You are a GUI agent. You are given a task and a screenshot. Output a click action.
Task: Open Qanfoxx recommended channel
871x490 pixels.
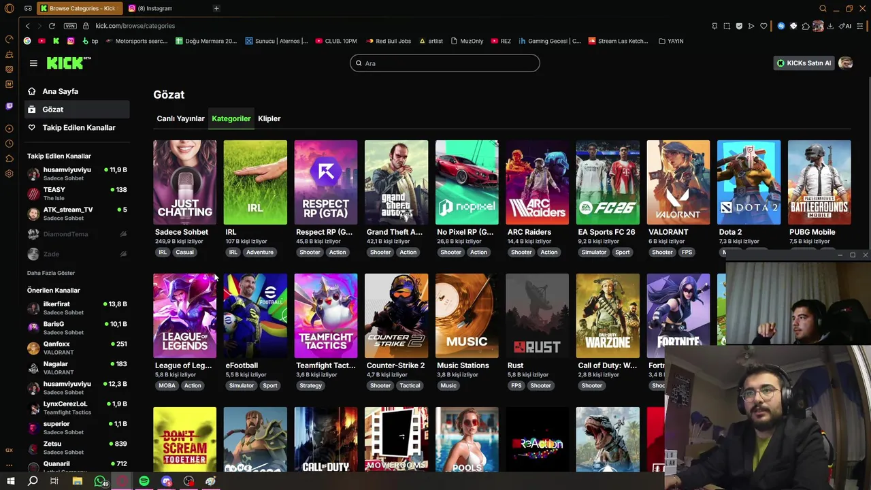pos(77,348)
